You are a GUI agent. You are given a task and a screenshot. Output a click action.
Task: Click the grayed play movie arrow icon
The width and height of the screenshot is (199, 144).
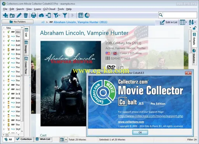[x=73, y=16]
